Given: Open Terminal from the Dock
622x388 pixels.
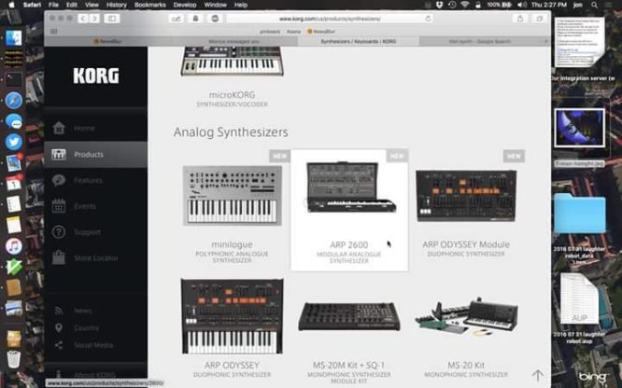Looking at the screenshot, I should tap(13, 79).
